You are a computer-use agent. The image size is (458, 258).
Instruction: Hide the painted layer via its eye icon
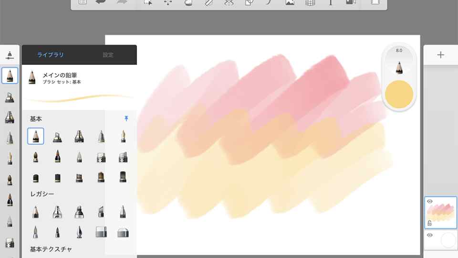pyautogui.click(x=430, y=201)
